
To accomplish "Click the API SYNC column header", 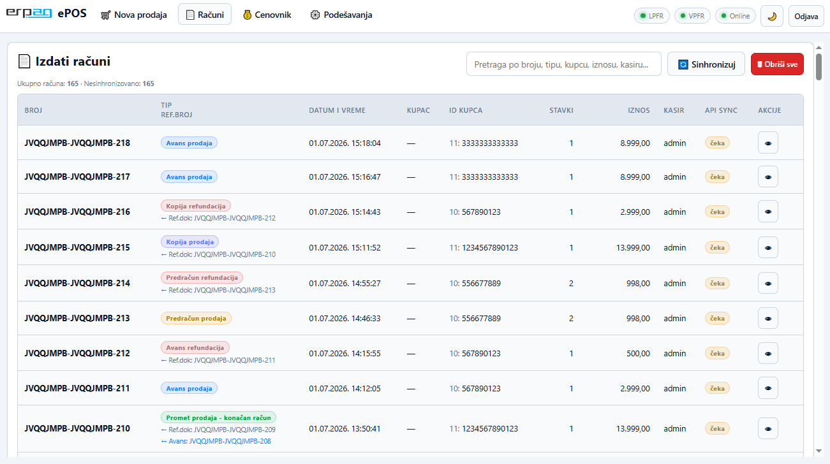I will pyautogui.click(x=721, y=110).
